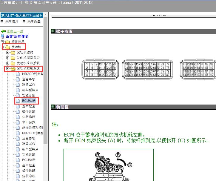Viewport: 216px width, 181px height.
Task: Click the note line starting '断开 ECM 线束接头'
Action: [x=136, y=141]
